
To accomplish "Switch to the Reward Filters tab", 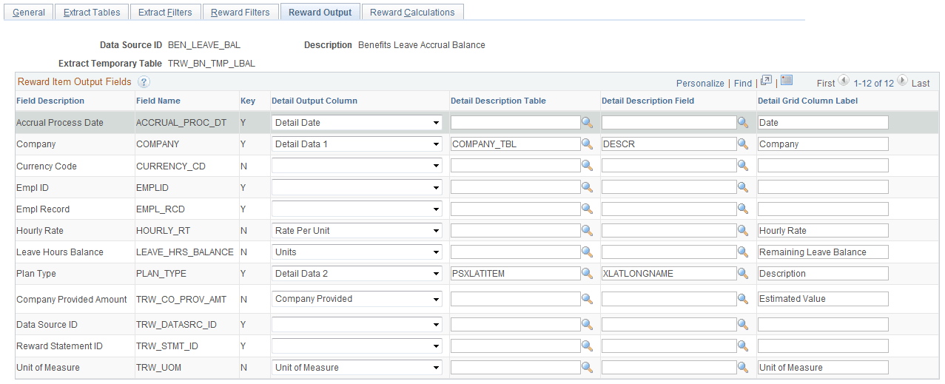I will coord(241,12).
